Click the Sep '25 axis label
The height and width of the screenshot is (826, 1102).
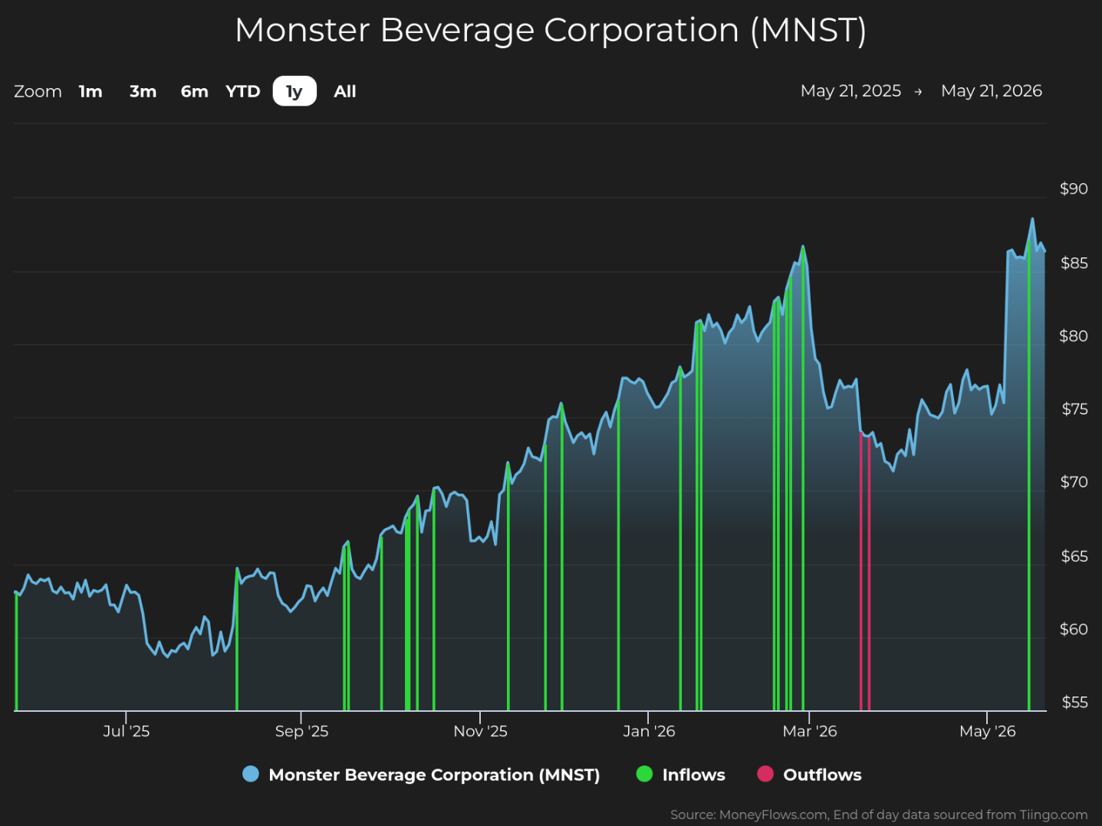point(301,731)
